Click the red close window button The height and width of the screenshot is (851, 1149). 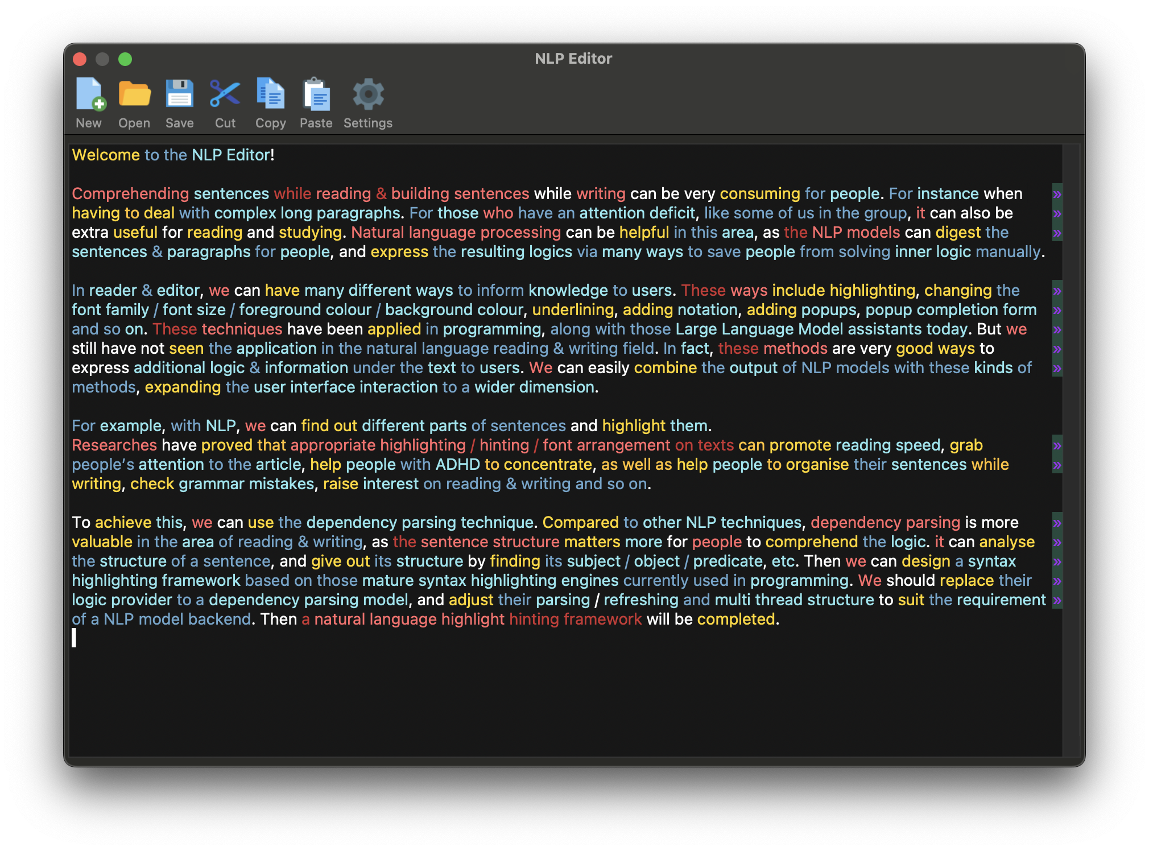click(x=80, y=59)
